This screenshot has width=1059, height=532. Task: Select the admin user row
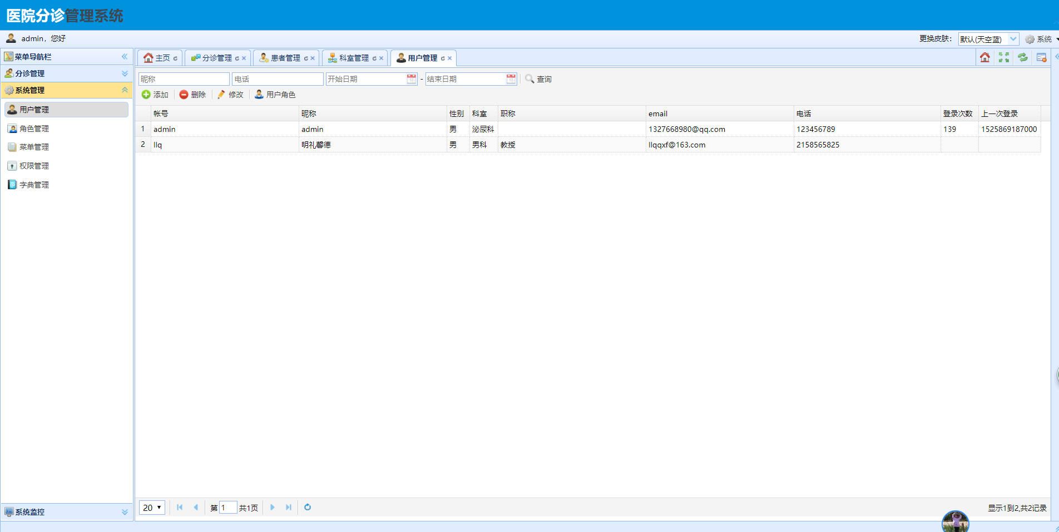588,129
